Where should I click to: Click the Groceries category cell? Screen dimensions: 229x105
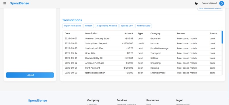coord(155,39)
